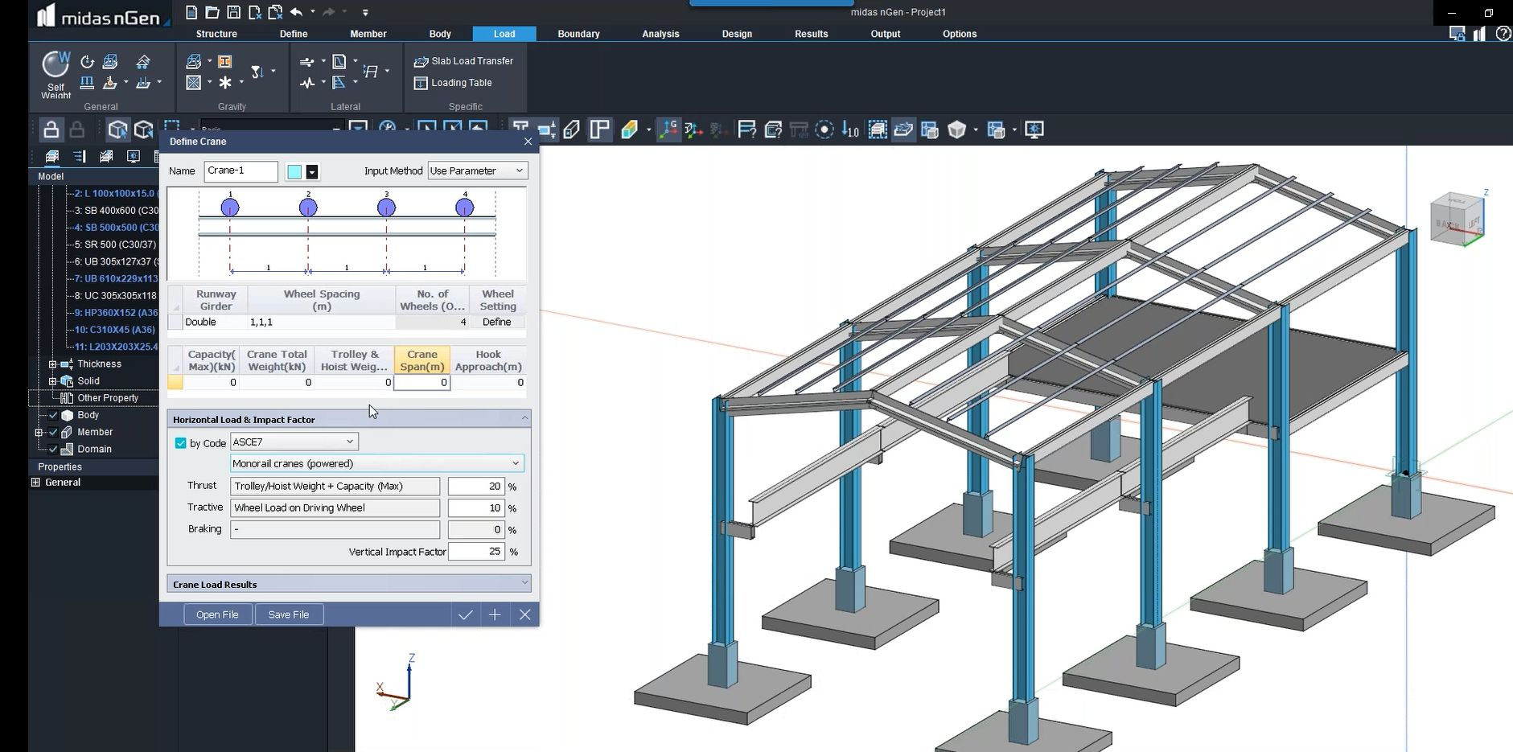The image size is (1513, 752).
Task: Click the Crane Span(m) input field
Action: pos(421,382)
